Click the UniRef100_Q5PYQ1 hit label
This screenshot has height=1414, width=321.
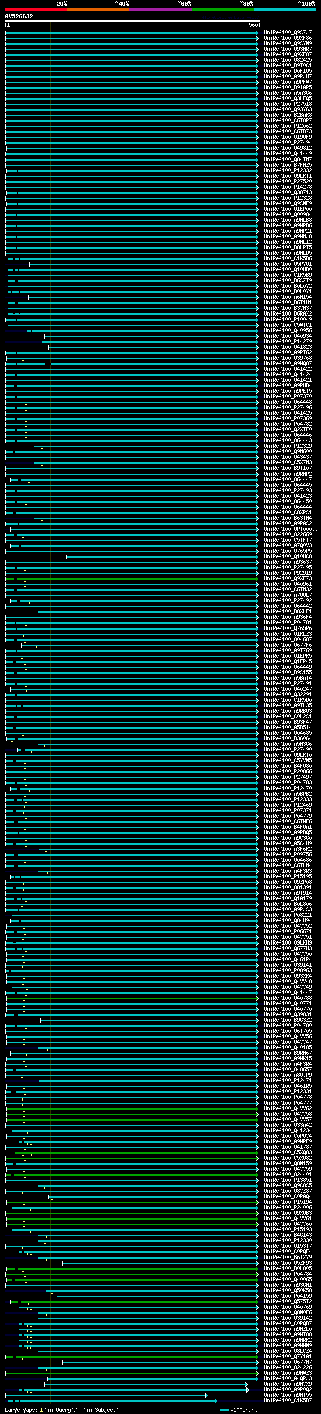tap(288, 264)
